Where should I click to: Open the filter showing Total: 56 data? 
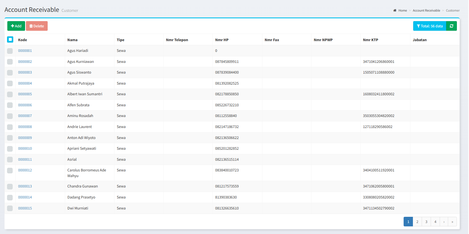tap(430, 26)
